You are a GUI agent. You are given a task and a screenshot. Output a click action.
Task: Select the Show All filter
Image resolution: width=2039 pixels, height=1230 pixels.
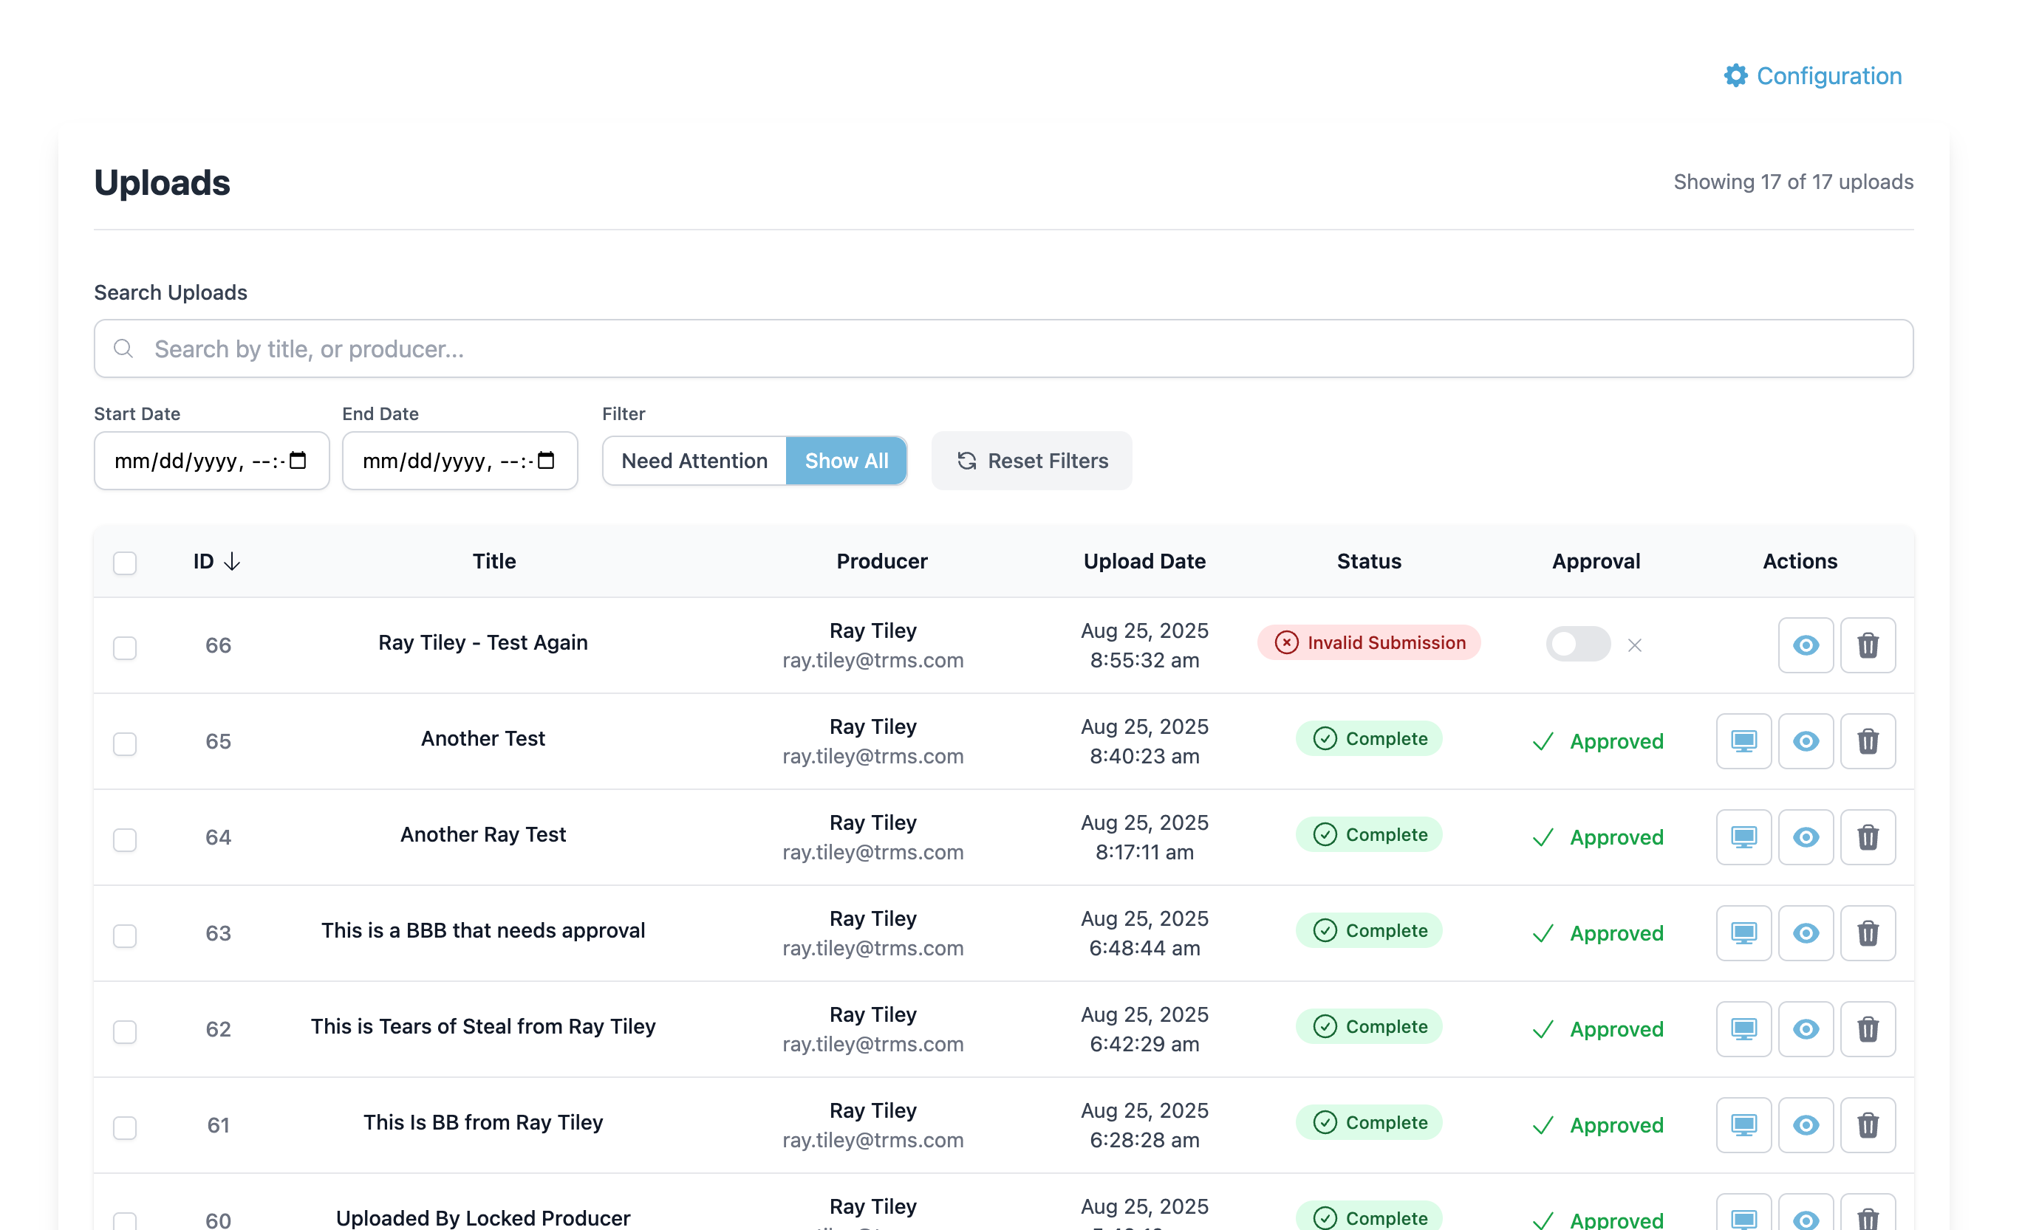point(846,461)
